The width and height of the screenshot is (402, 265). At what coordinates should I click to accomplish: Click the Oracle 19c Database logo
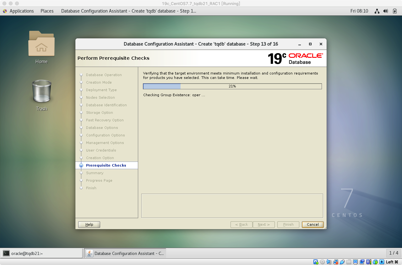click(x=295, y=58)
